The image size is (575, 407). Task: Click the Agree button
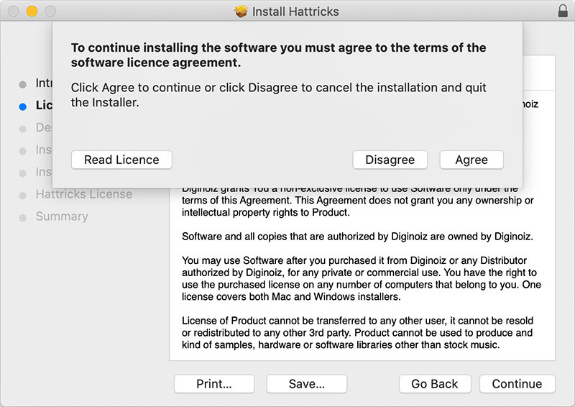471,160
